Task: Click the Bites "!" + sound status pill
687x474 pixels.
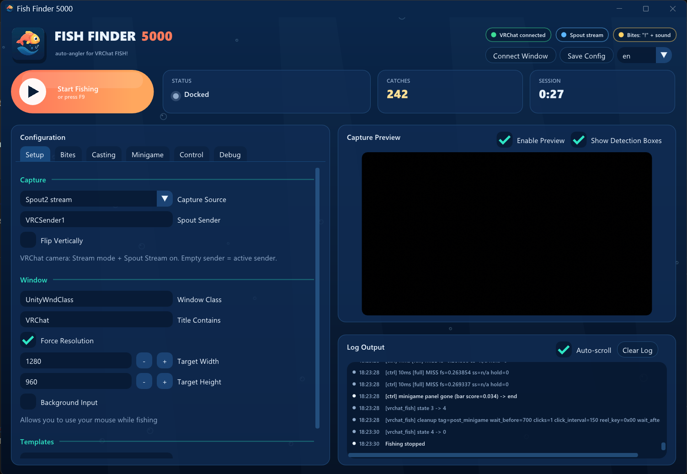Action: (644, 35)
